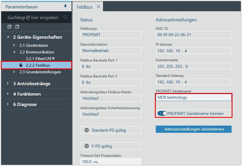Click Timeout-Zeit Prozessdaten value field

click(110, 162)
